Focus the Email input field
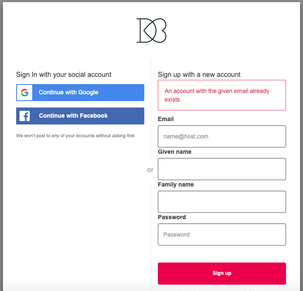This screenshot has height=291, width=303. point(222,136)
